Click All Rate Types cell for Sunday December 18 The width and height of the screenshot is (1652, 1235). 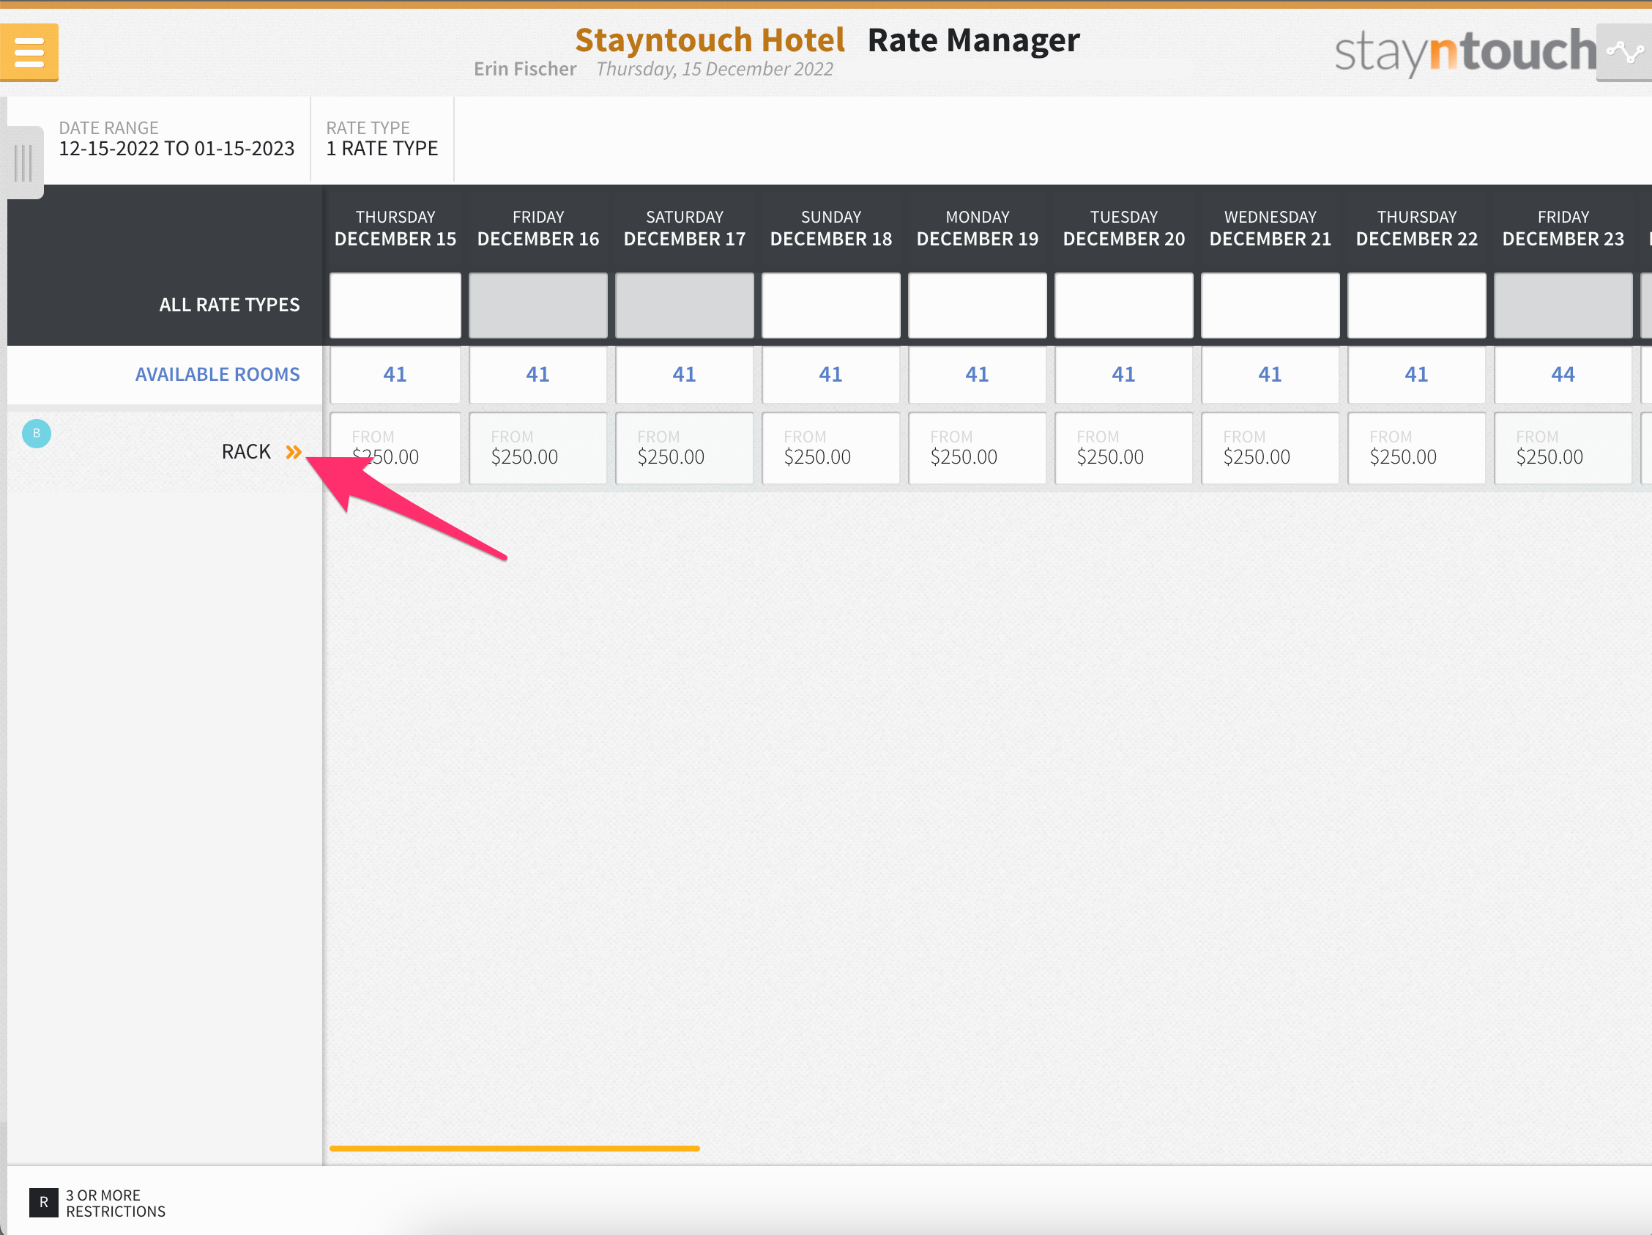(830, 305)
